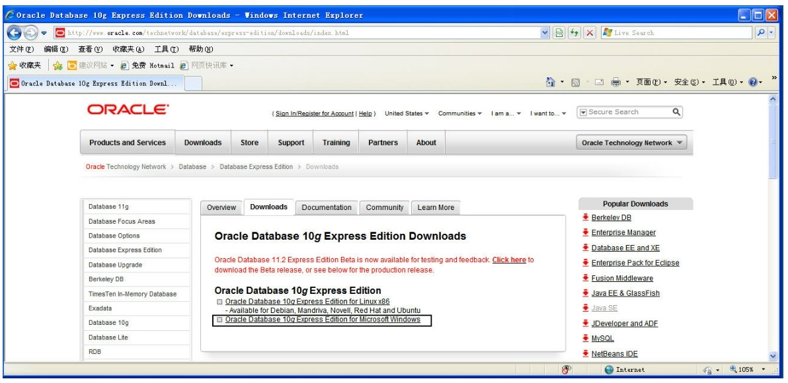Select the Oracle Database 10g browser tab
788x383 pixels.
[x=96, y=83]
